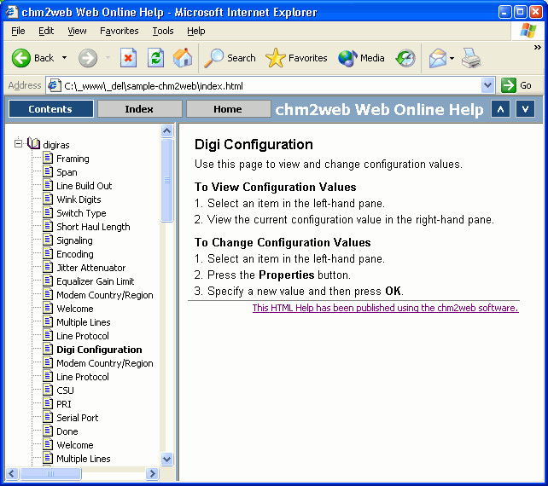
Task: Click the Mail envelope icon
Action: (438, 58)
